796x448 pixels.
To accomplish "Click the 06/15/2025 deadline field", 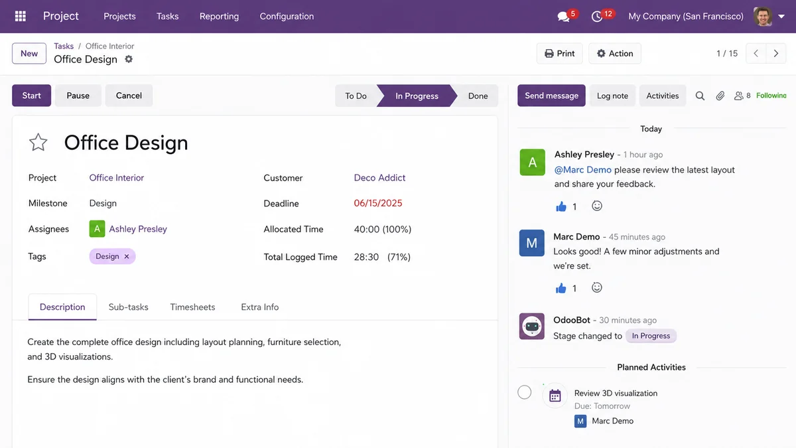I will pyautogui.click(x=378, y=203).
